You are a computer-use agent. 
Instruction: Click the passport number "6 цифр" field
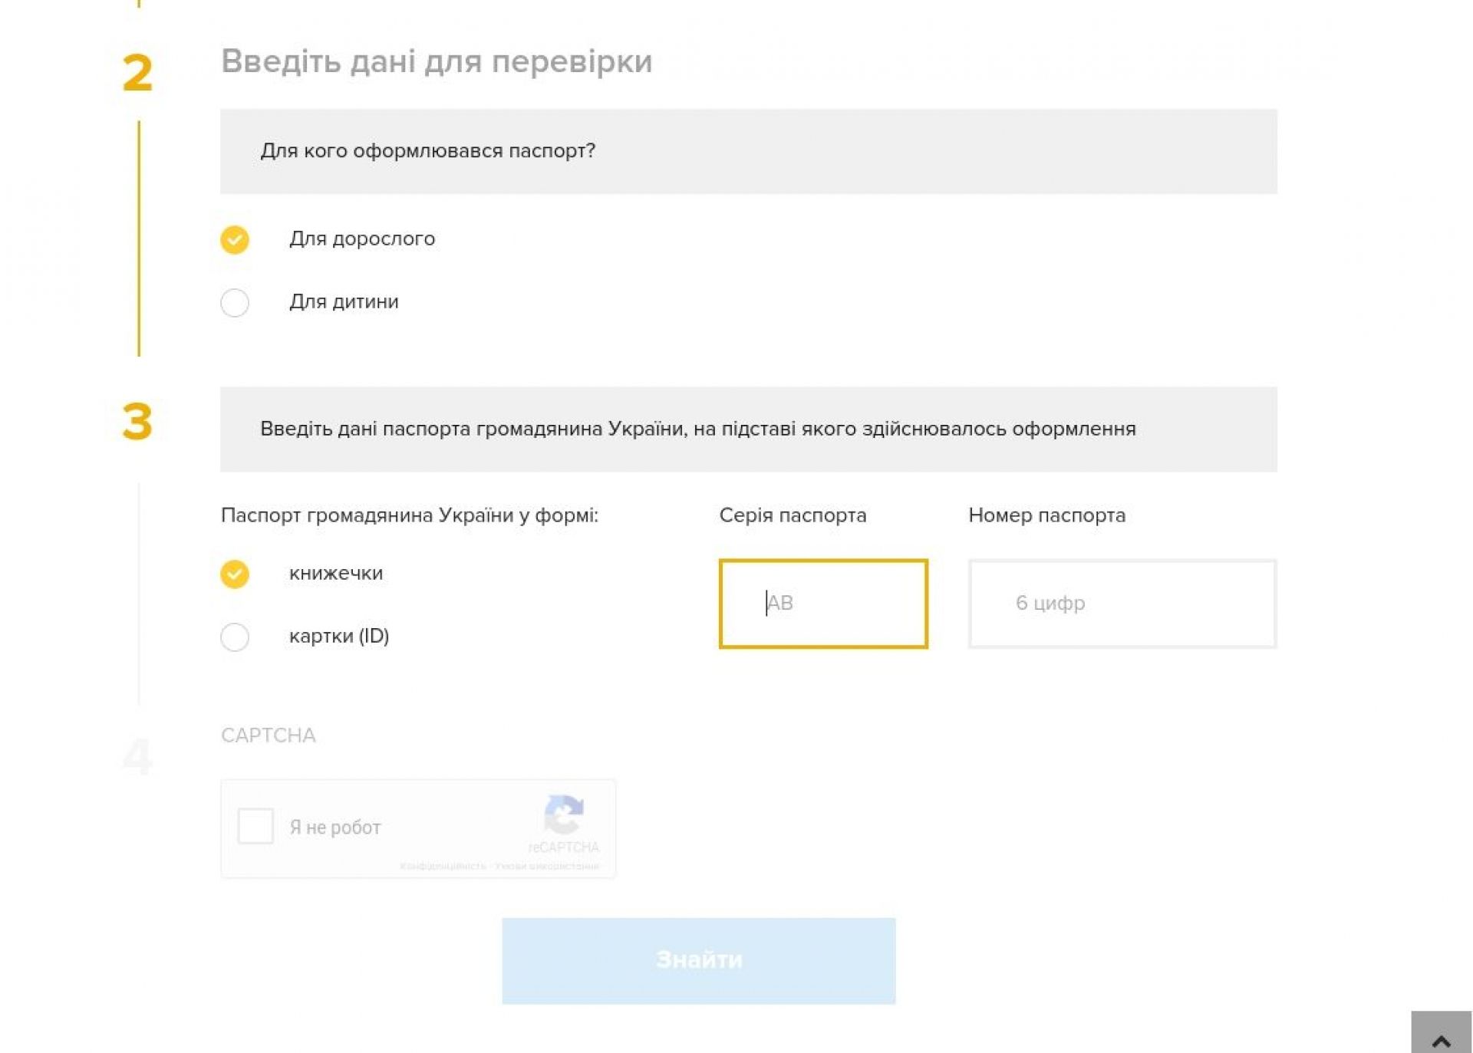coord(1122,604)
